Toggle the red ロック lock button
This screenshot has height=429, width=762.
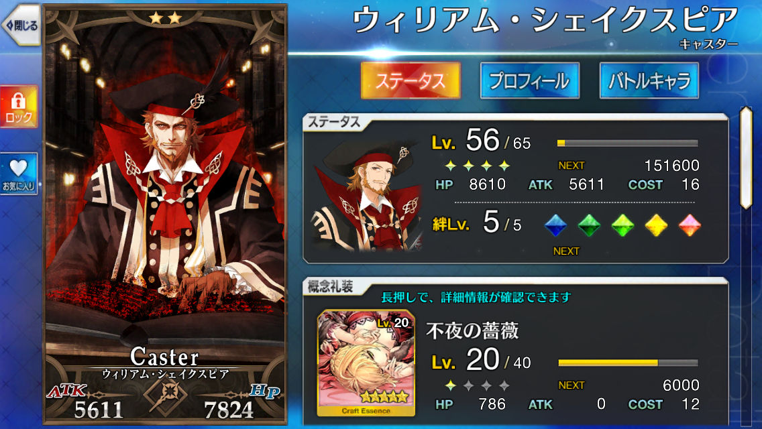click(19, 107)
